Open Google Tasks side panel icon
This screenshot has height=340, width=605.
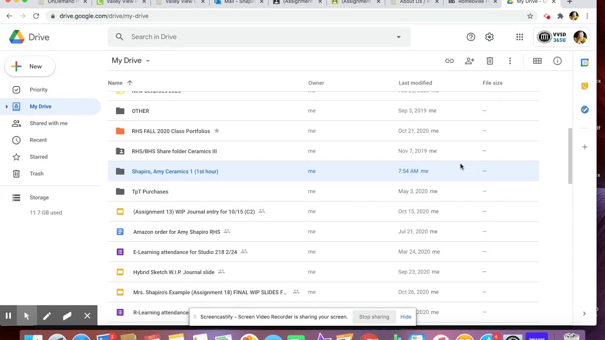[585, 110]
